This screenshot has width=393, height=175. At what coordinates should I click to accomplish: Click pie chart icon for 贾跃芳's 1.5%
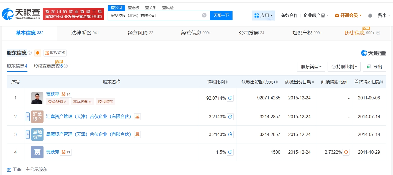tap(230, 152)
